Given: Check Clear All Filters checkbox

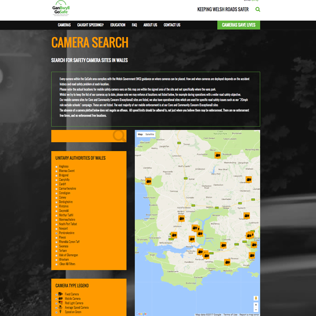Looking at the screenshot, I should [56, 264].
